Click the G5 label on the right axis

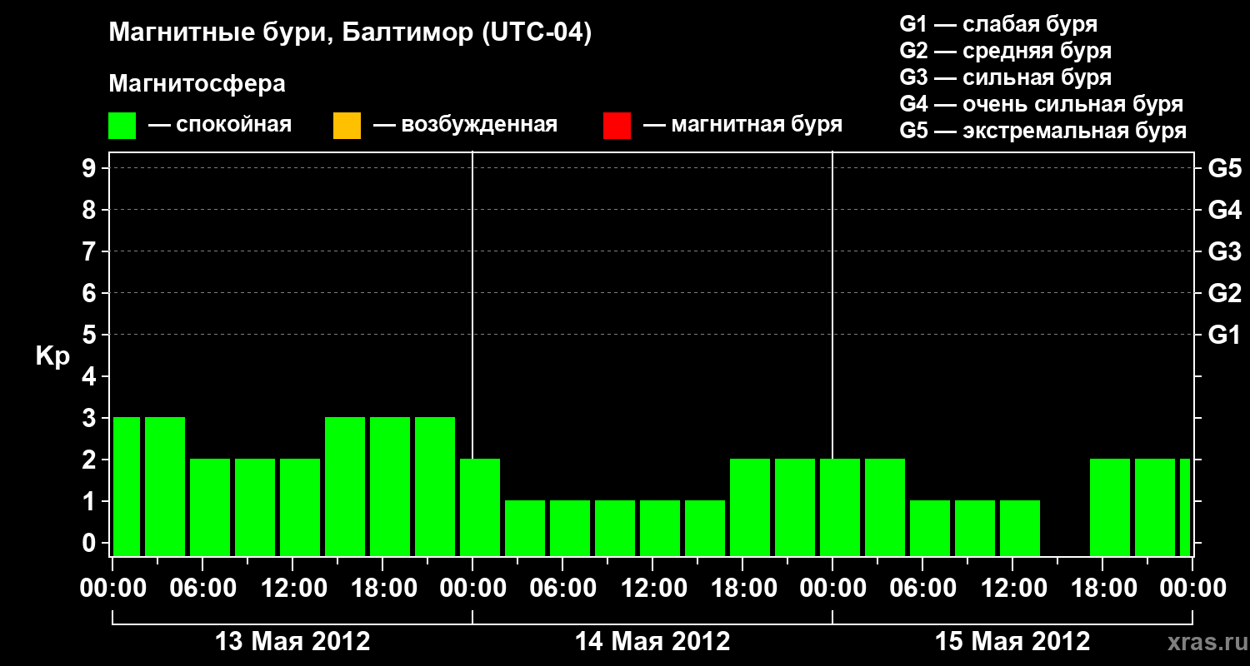tap(1225, 168)
